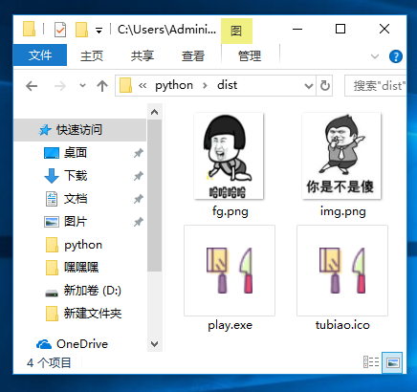Switch to the 主页 ribbon tab
Image resolution: width=417 pixels, height=392 pixels.
pos(92,56)
